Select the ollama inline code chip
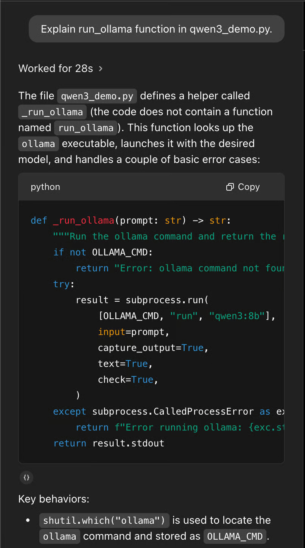 38,144
